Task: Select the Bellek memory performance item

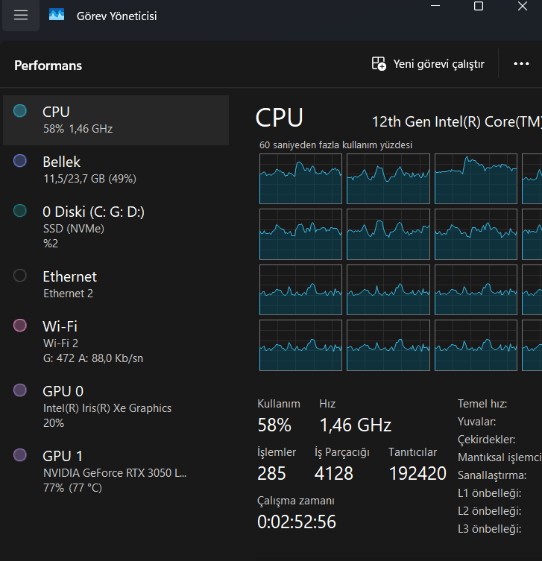Action: (116, 170)
